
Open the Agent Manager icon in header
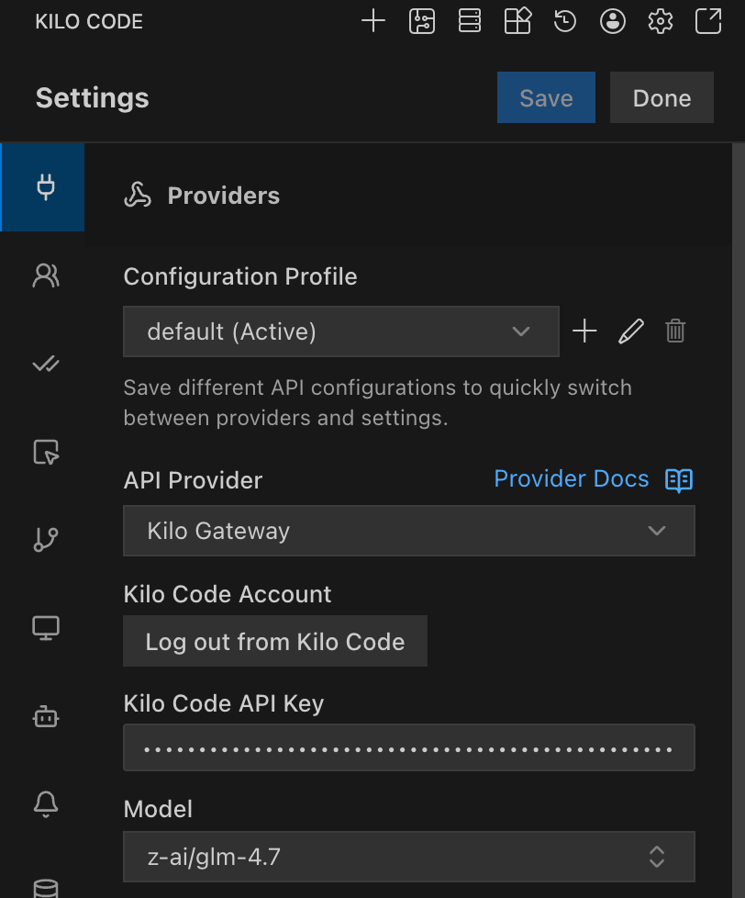[422, 22]
